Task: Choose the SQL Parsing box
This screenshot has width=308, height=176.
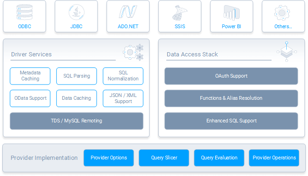Action: coord(77,76)
